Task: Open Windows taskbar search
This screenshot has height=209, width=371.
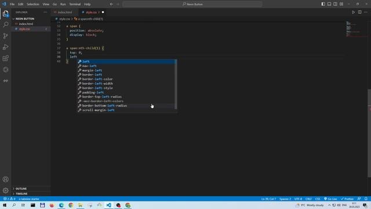Action: [x=14, y=205]
